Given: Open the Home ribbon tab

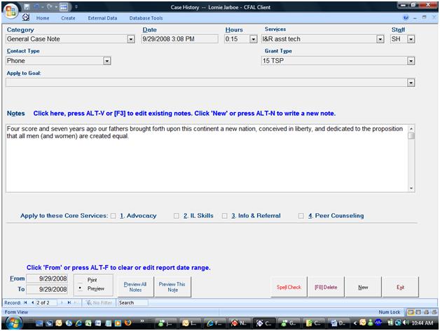Looking at the screenshot, I should tap(43, 18).
